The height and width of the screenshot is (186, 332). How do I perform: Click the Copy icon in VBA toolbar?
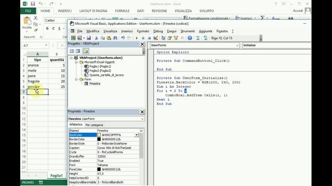click(103, 38)
